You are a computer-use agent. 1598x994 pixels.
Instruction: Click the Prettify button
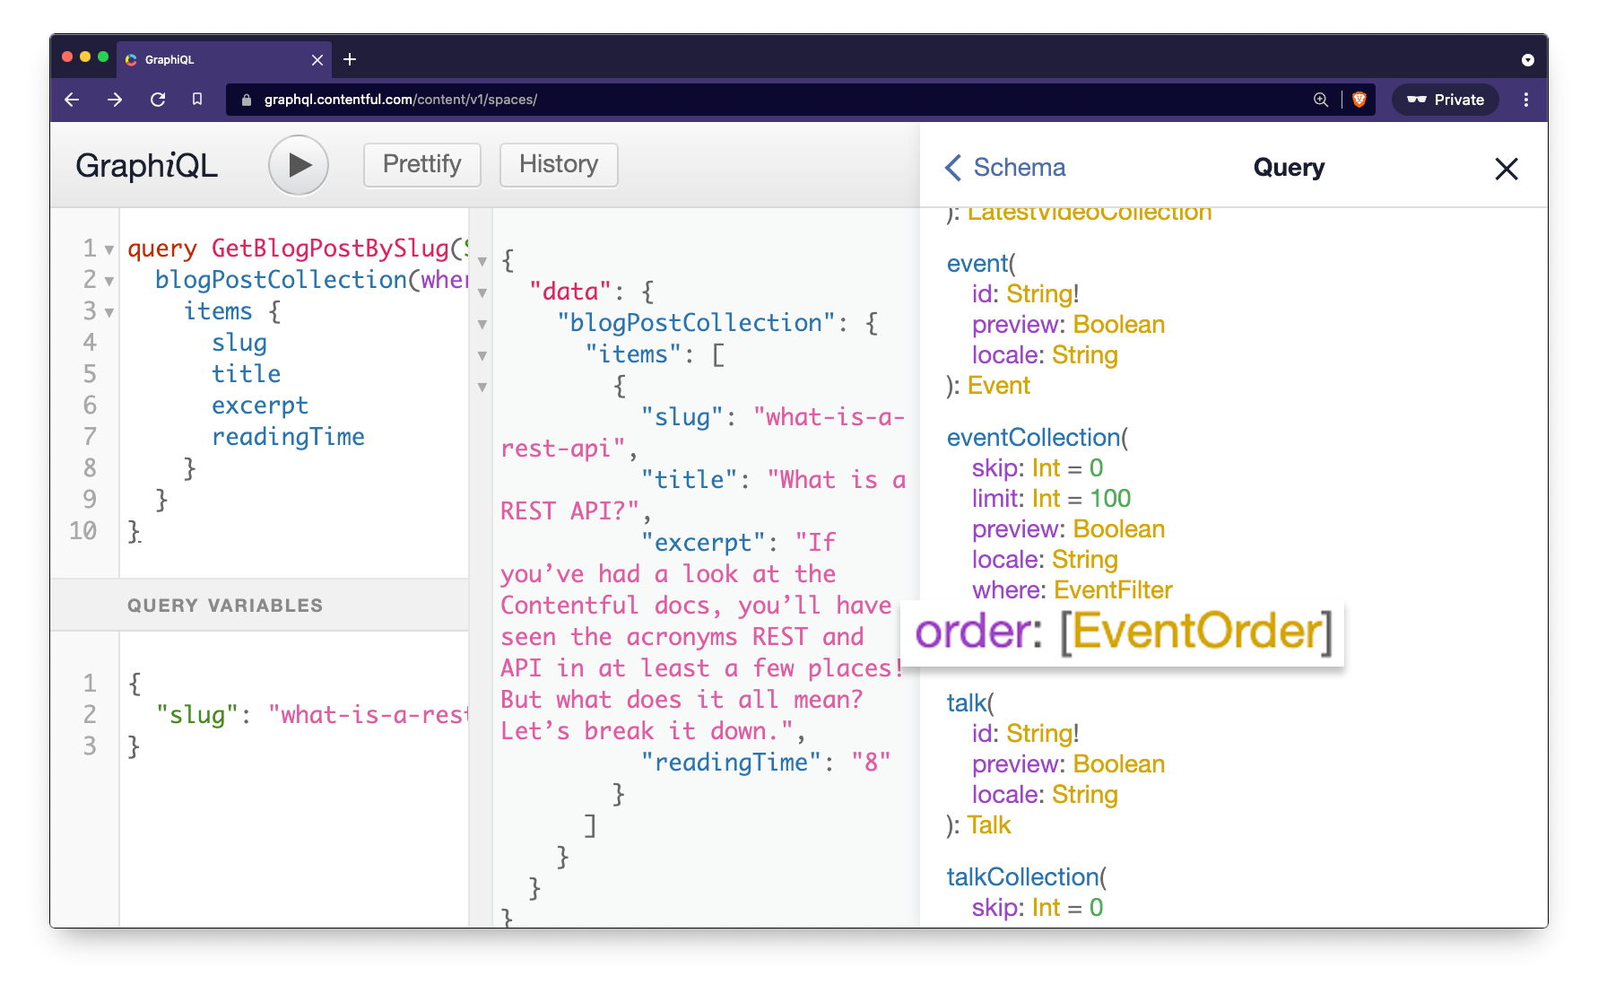point(421,165)
